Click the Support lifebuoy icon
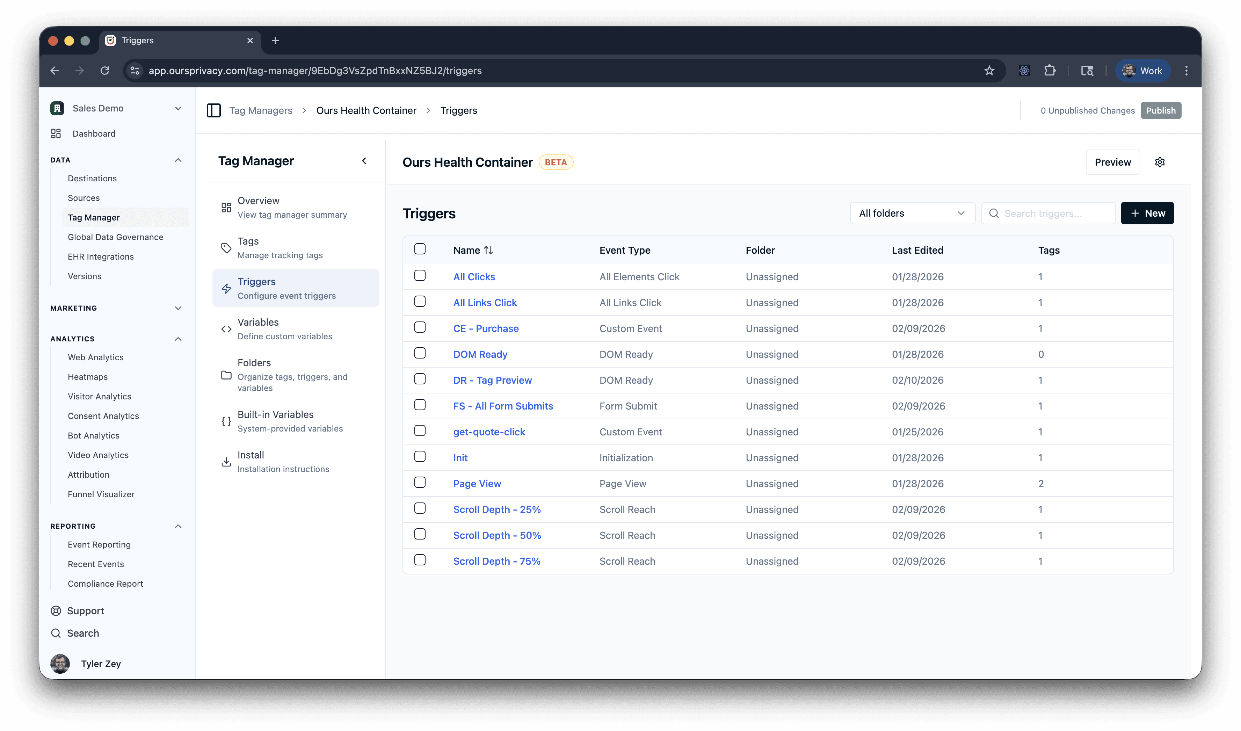1241x731 pixels. click(56, 611)
